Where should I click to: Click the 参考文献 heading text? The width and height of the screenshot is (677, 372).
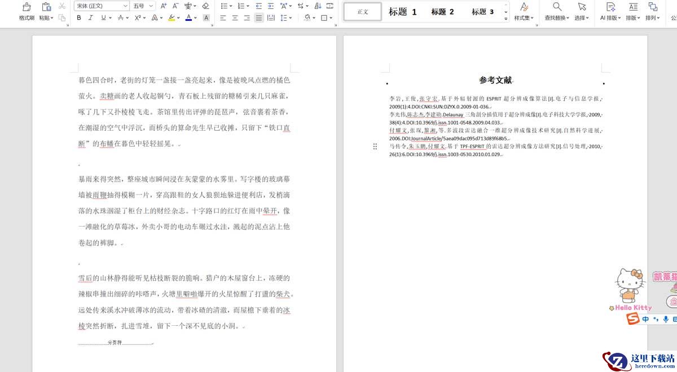click(496, 80)
